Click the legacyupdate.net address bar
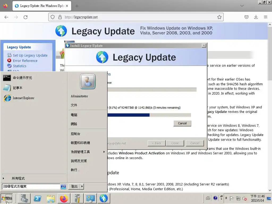The width and height of the screenshot is (272, 204). coord(136,17)
